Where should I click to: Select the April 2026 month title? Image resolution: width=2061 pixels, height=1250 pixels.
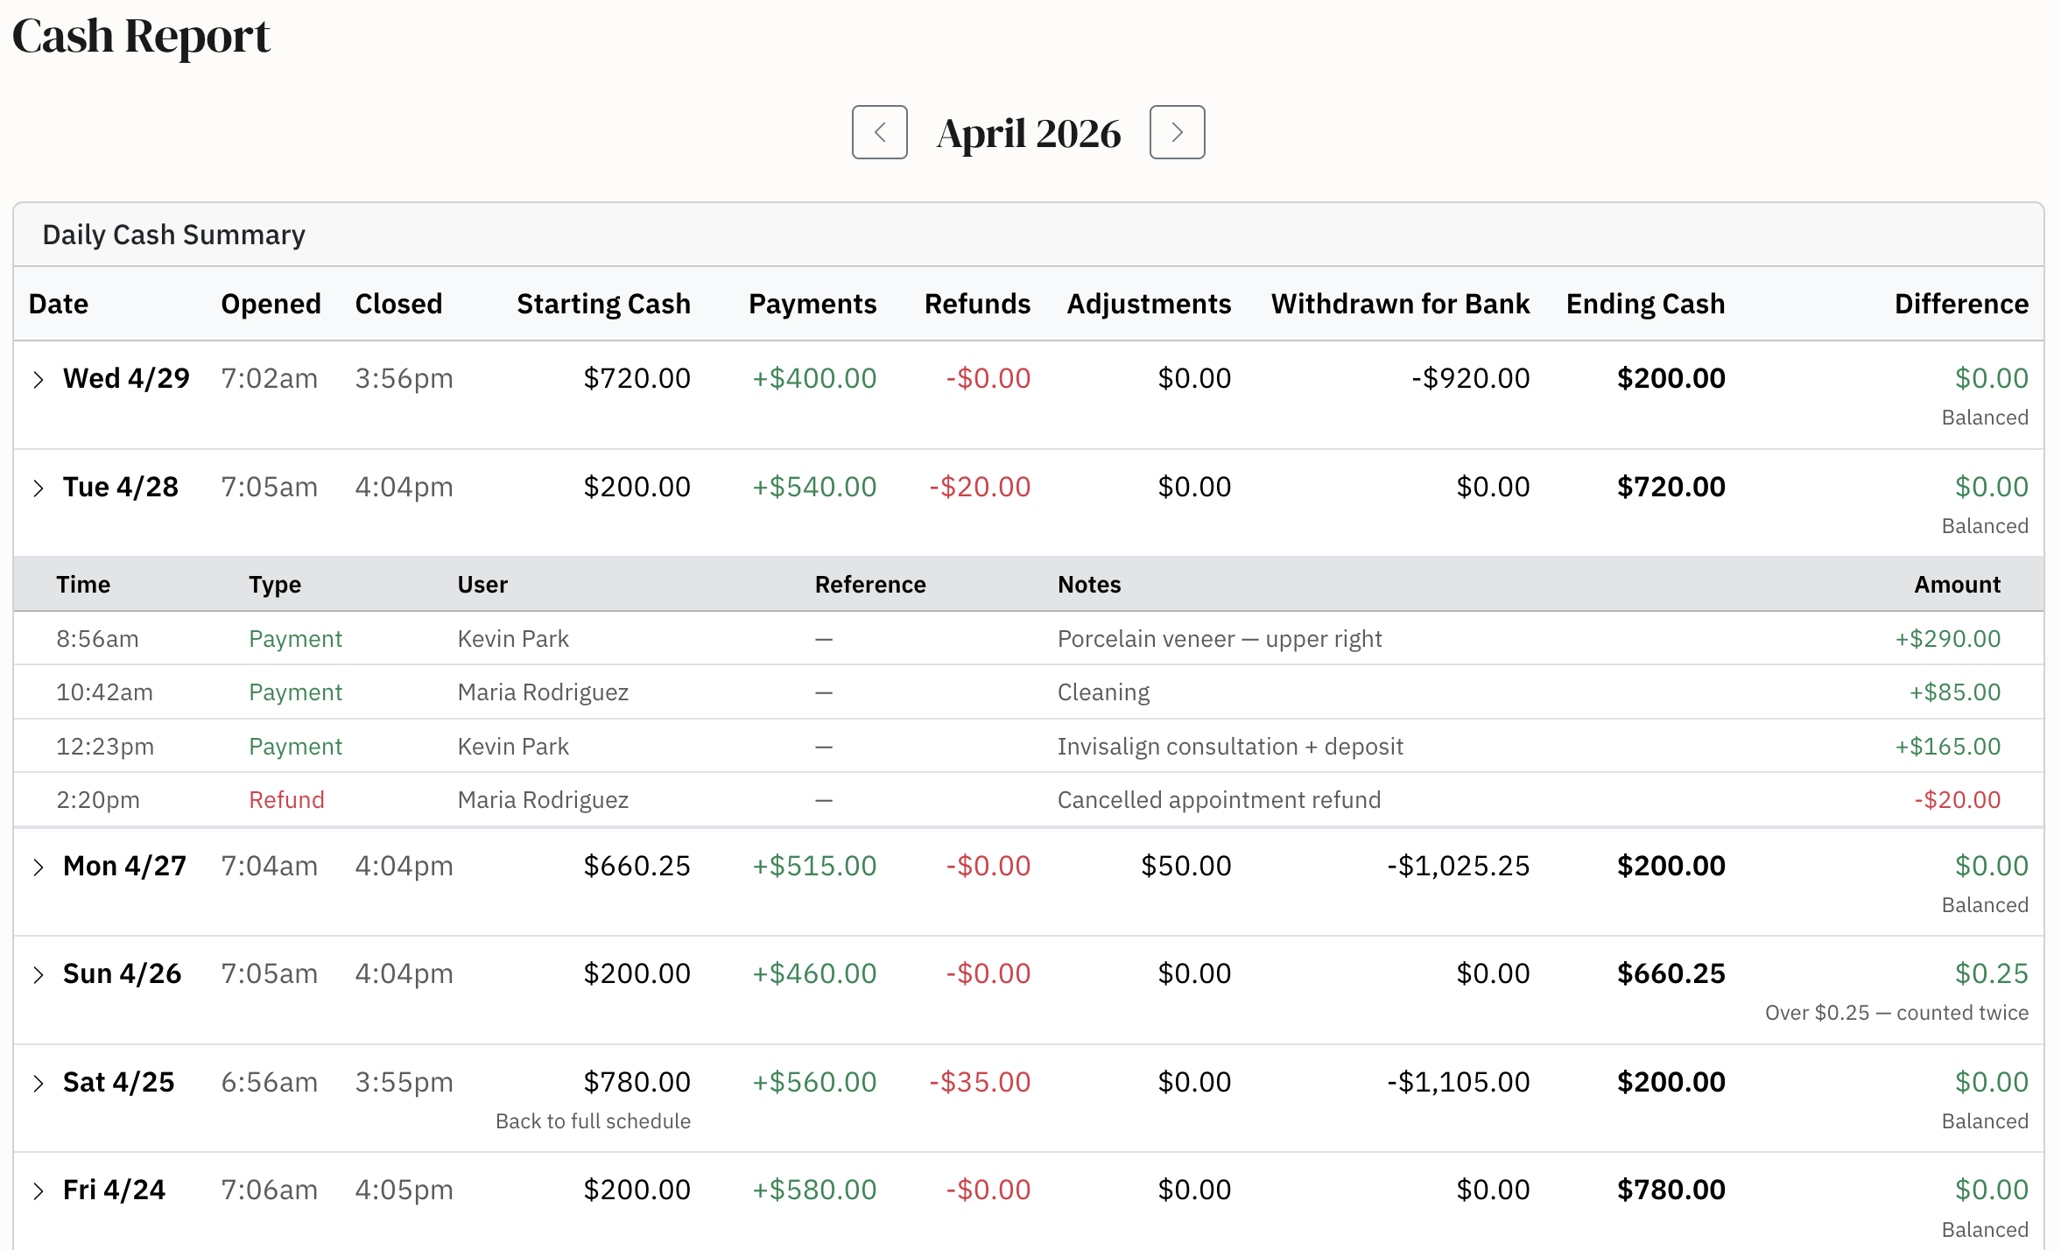coord(1028,133)
